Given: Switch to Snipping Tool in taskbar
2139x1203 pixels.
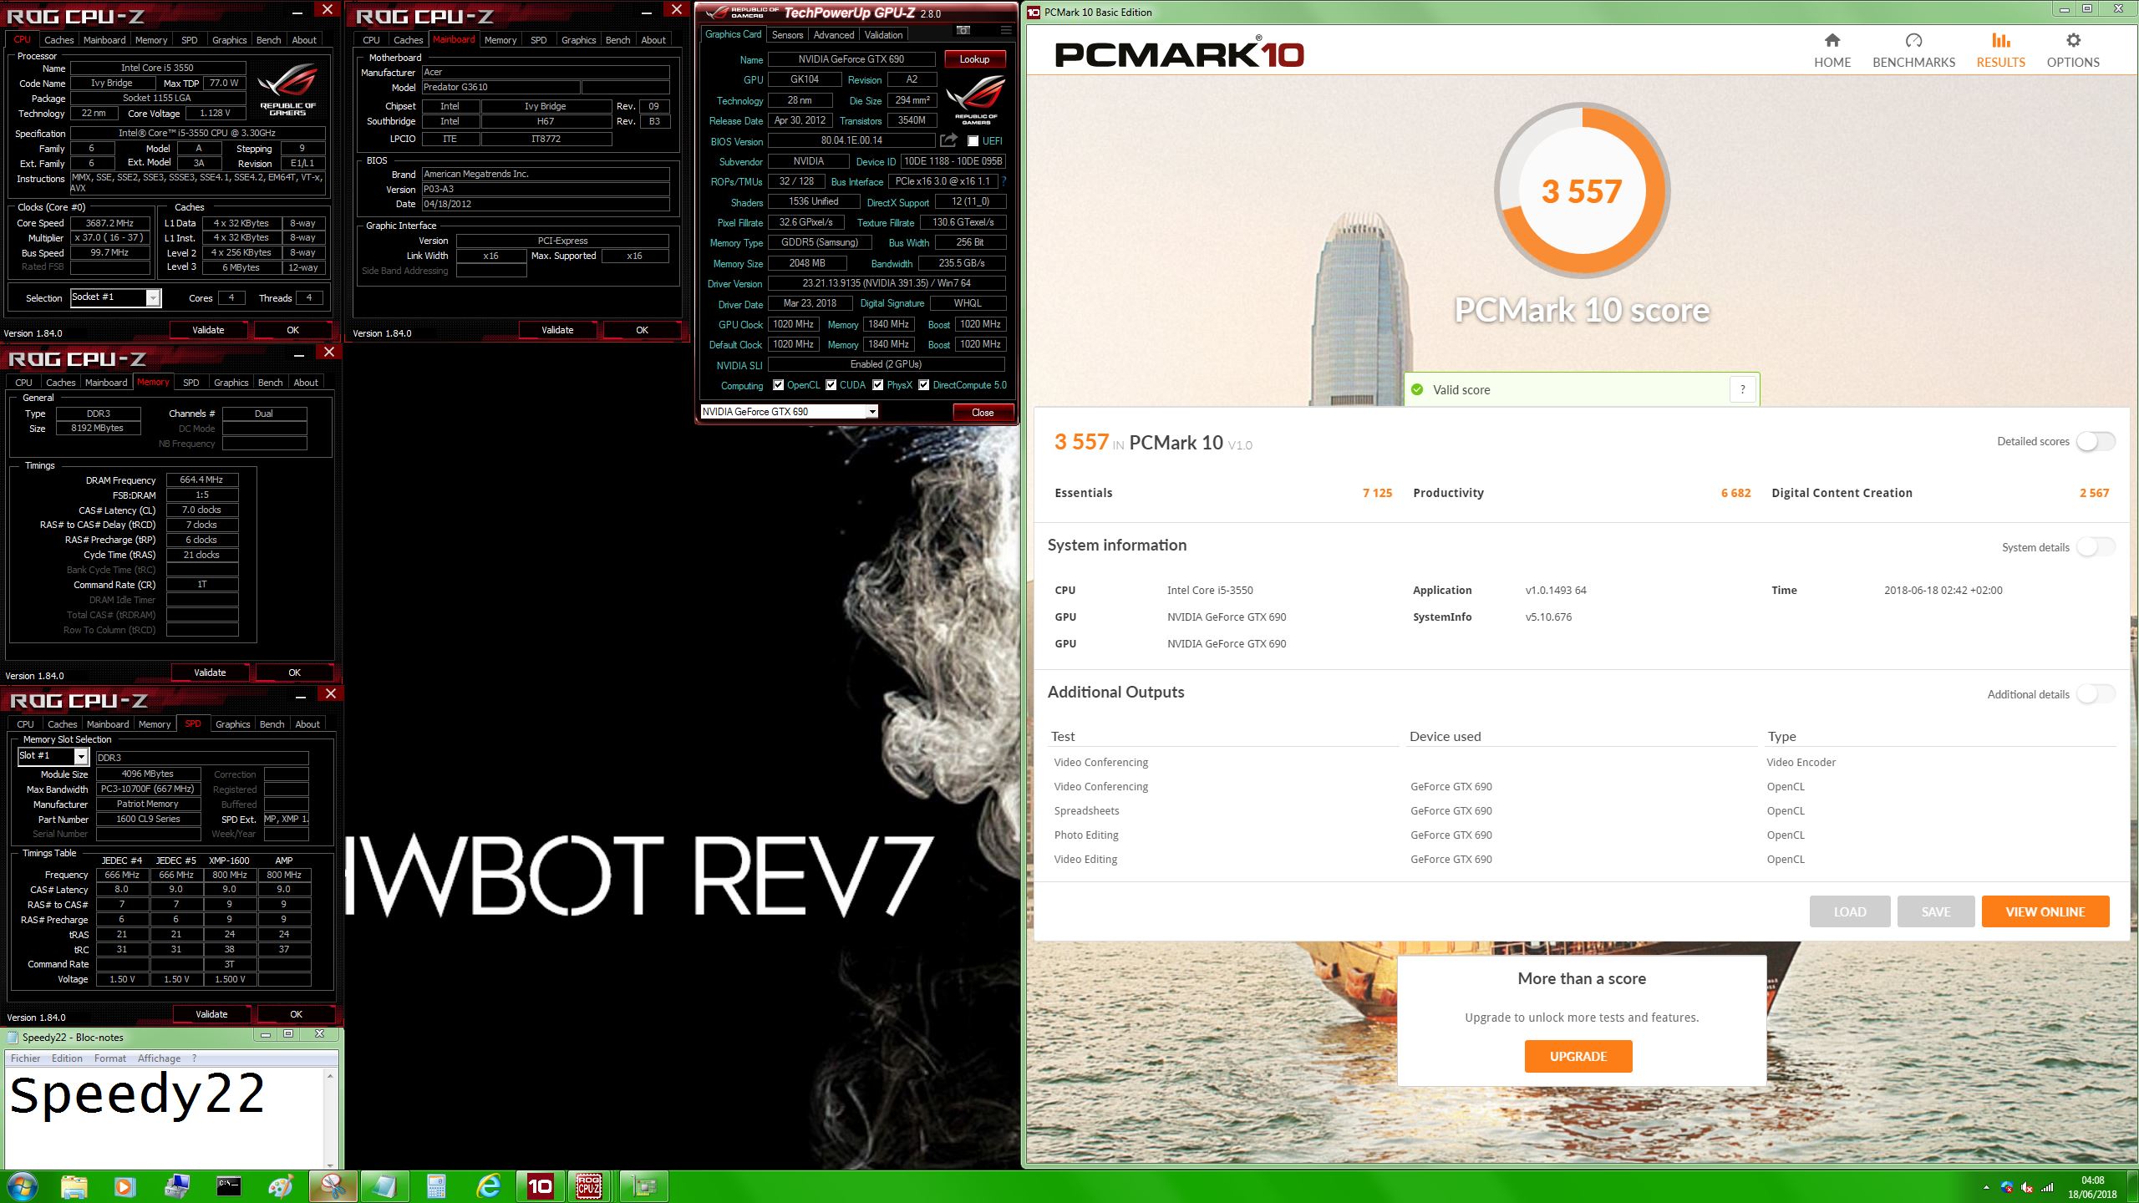Looking at the screenshot, I should [333, 1186].
